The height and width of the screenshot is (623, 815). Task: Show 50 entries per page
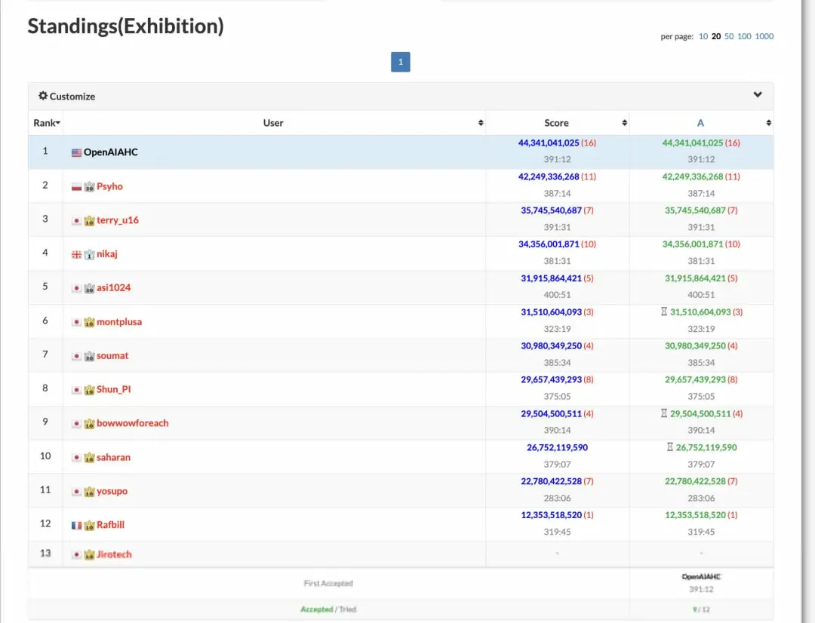[728, 36]
